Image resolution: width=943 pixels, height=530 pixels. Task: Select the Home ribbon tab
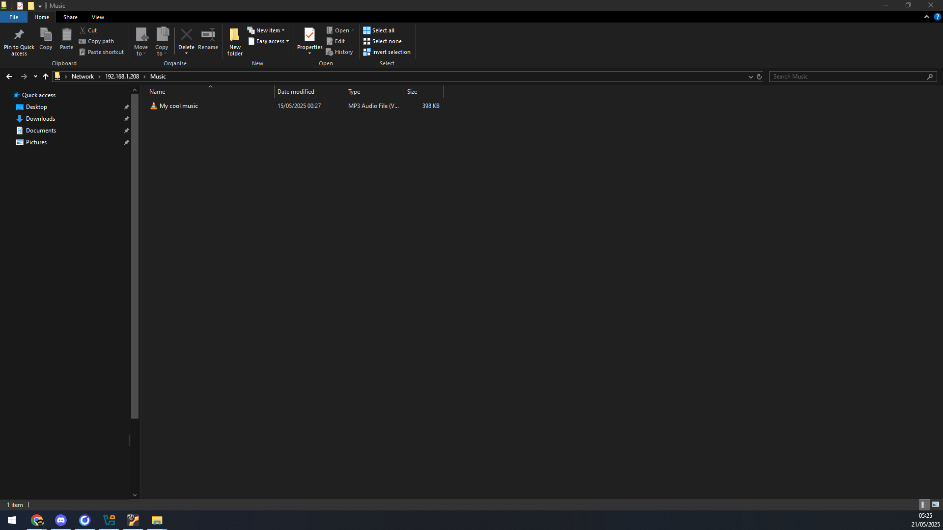pyautogui.click(x=42, y=17)
